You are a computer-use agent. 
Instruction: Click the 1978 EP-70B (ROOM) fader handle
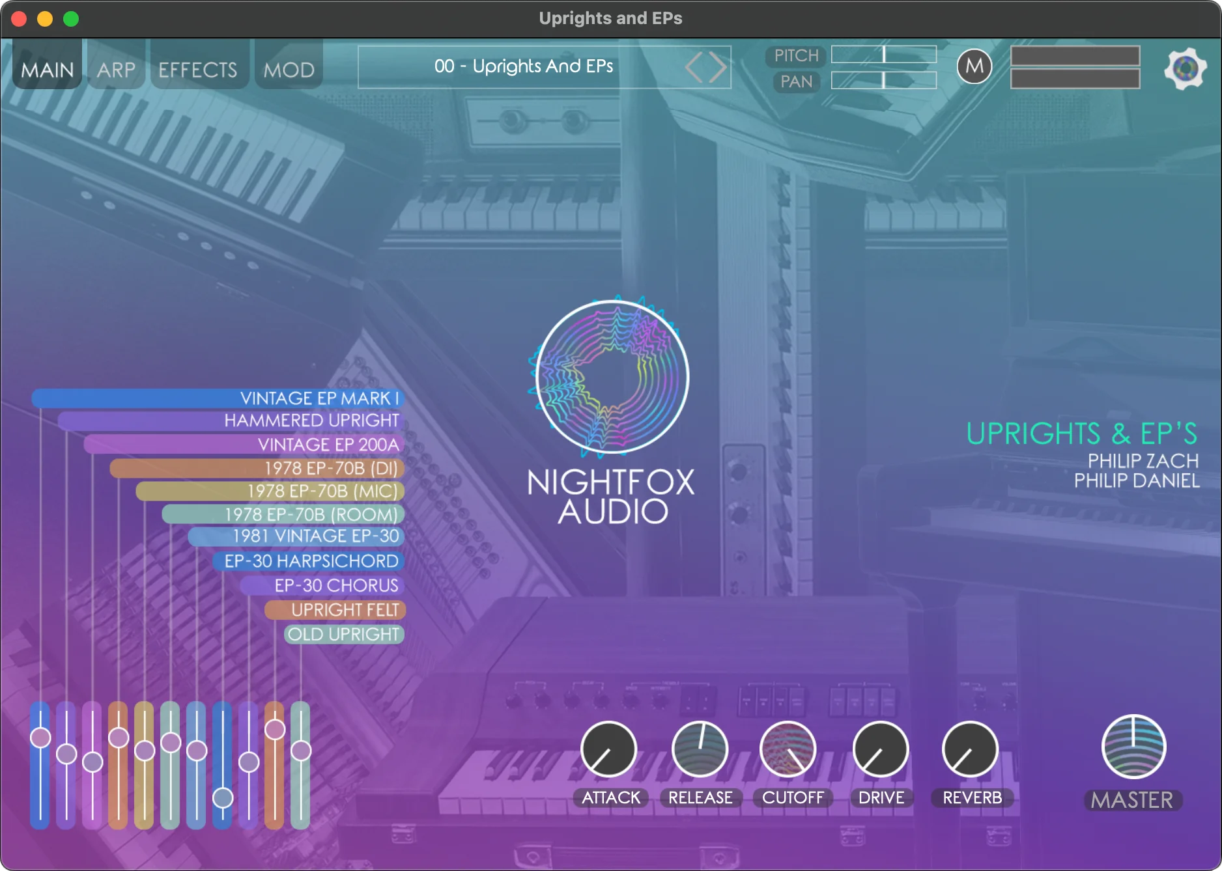[x=171, y=742]
